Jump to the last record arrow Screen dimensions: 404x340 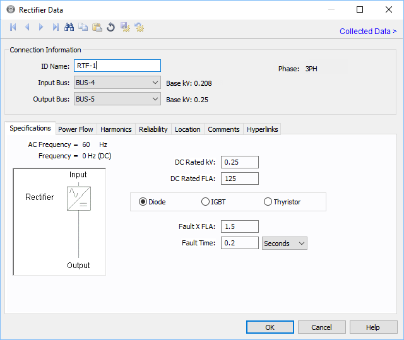click(56, 27)
